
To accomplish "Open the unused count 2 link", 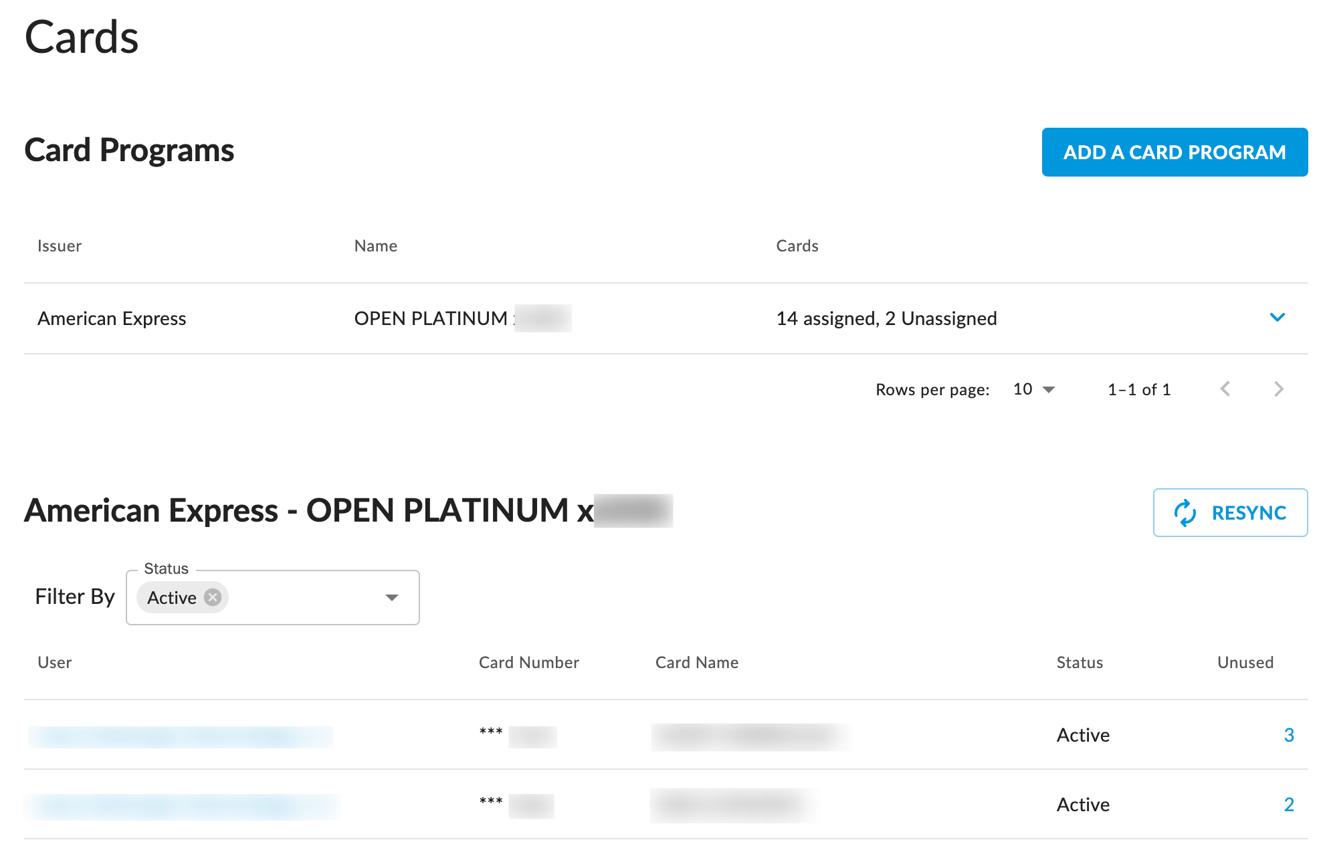I will [x=1288, y=805].
